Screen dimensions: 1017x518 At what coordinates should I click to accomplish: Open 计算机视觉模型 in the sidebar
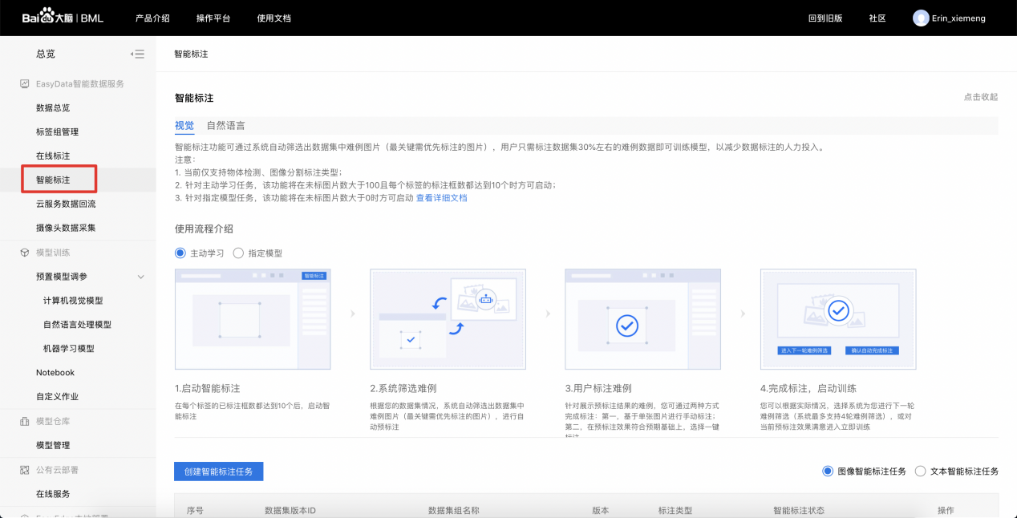73,301
